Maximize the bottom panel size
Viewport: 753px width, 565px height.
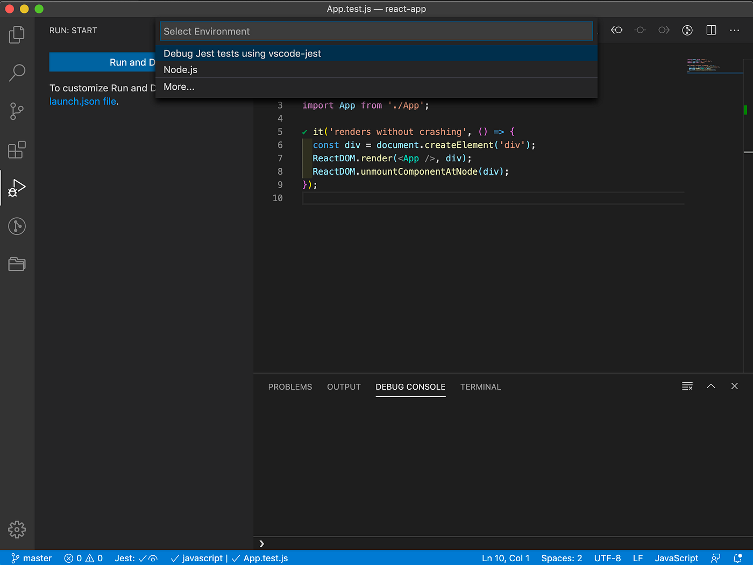pyautogui.click(x=711, y=387)
